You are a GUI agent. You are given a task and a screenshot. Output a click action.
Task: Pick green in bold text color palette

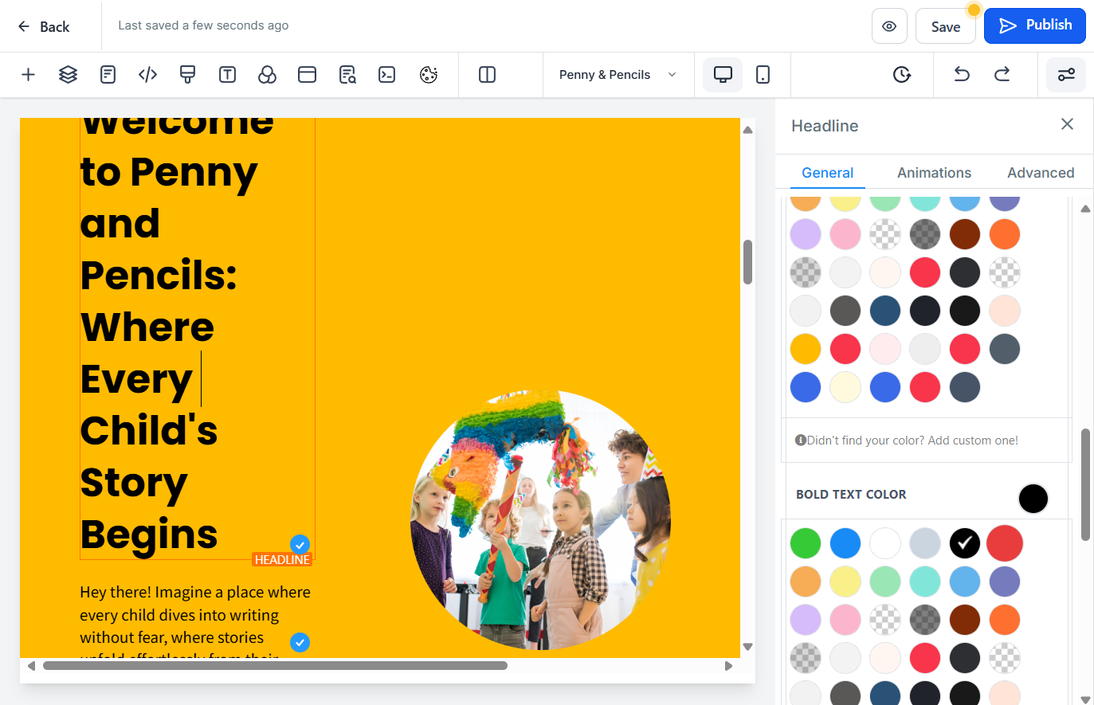click(x=806, y=543)
